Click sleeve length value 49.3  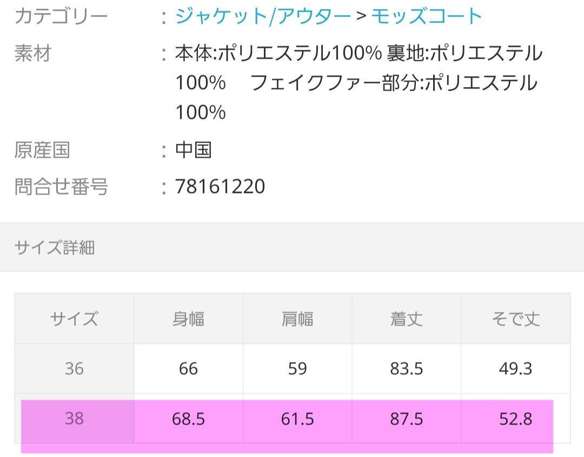(x=516, y=369)
